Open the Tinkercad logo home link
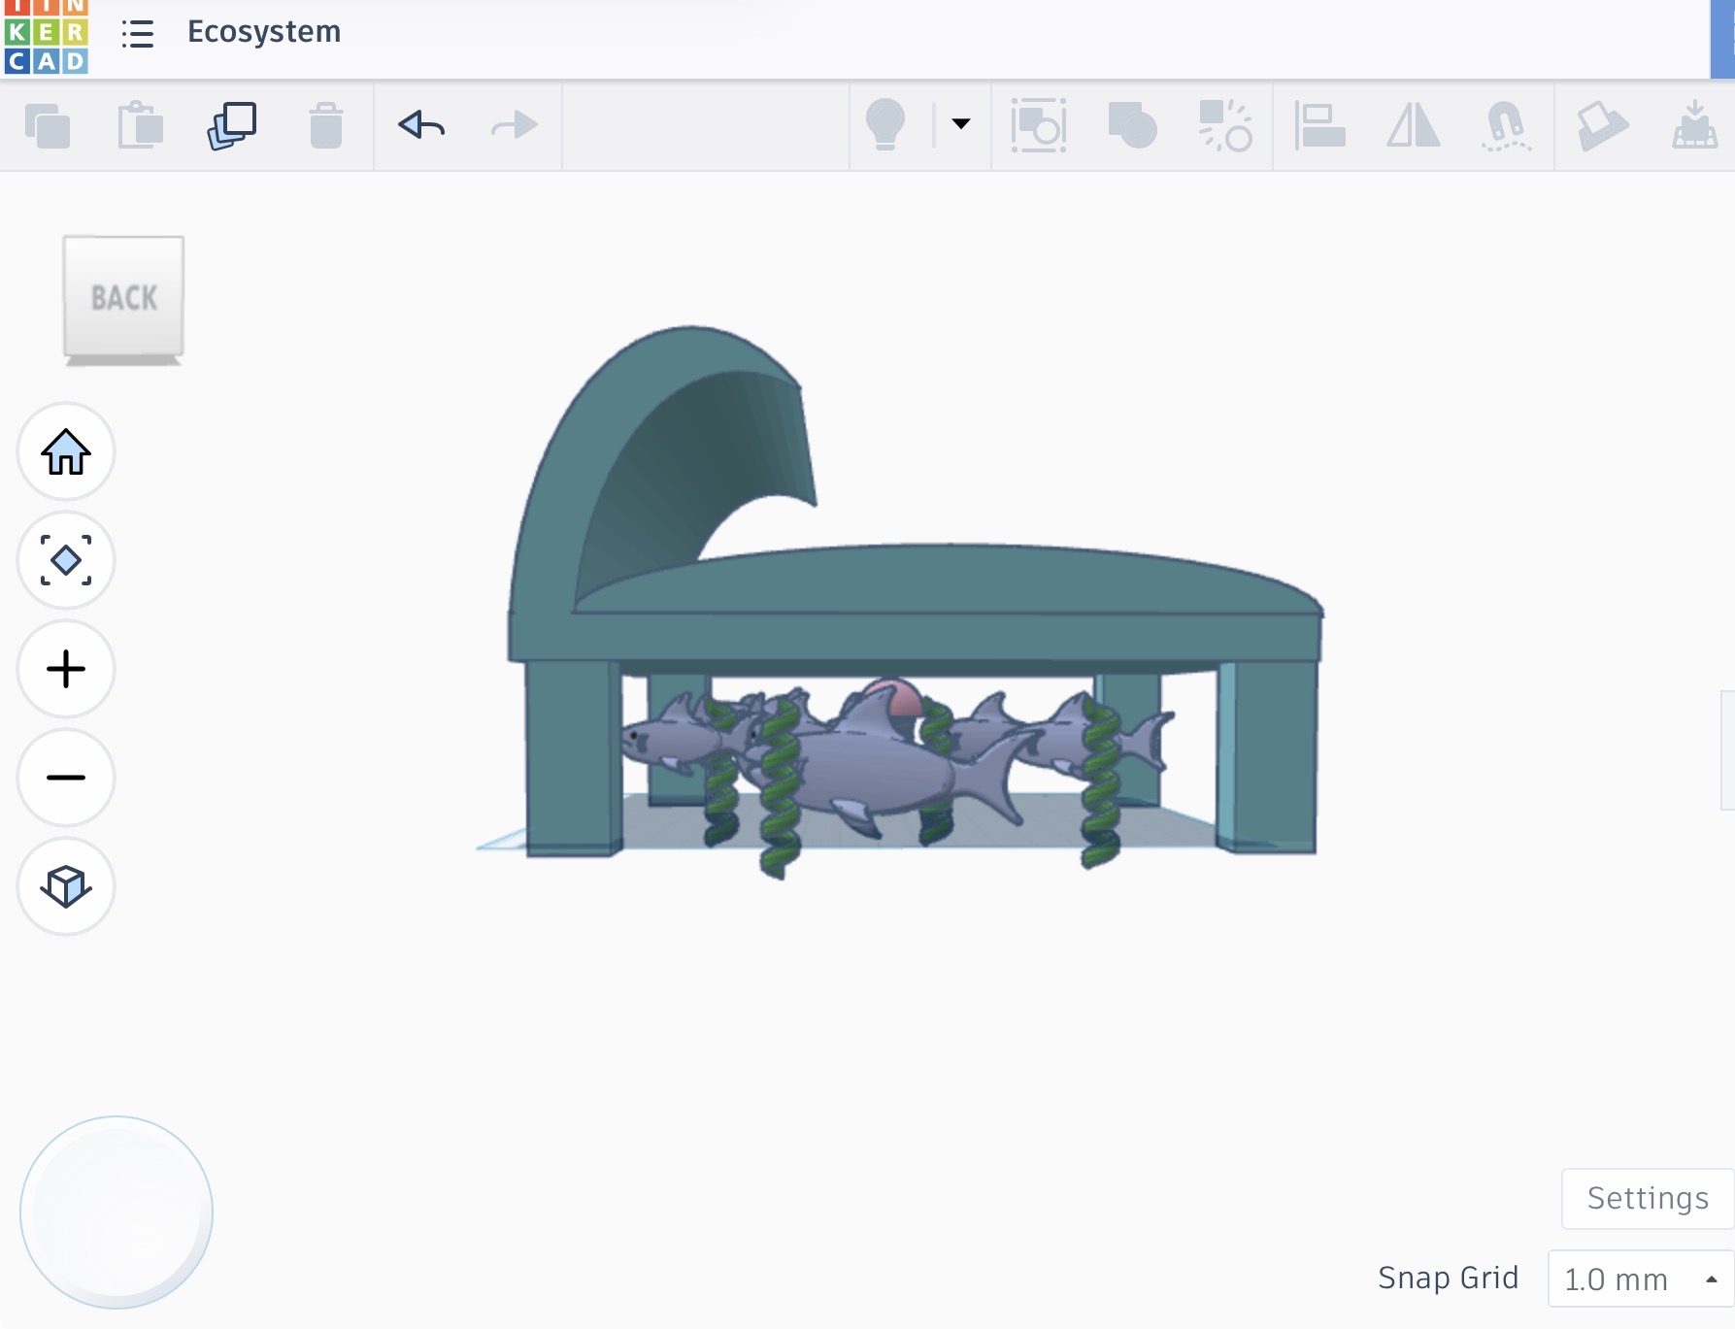 point(46,37)
